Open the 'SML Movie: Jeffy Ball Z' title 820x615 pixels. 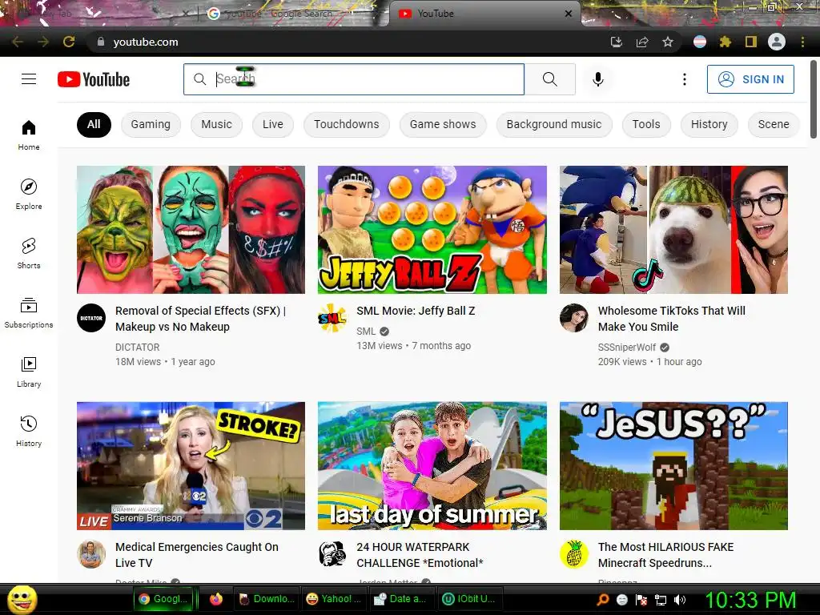(x=416, y=311)
